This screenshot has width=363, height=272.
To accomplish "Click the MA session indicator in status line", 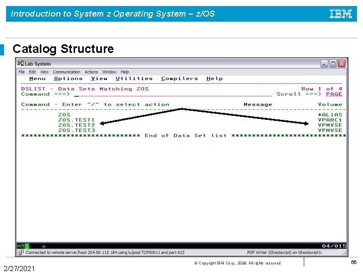I will [x=21, y=246].
